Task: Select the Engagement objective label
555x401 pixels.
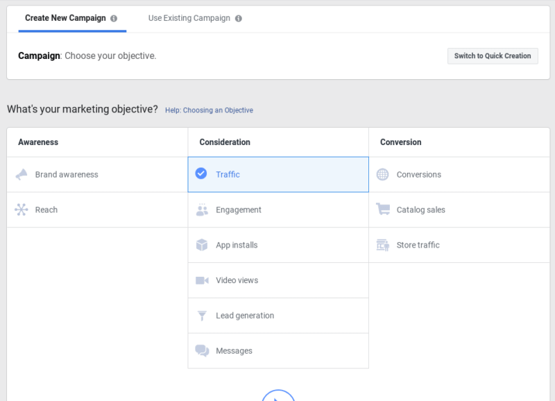Action: point(239,210)
